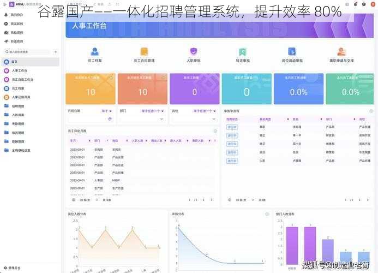This screenshot has width=378, height=273.
Task: Click the gear icon for 管理后台
Action: [5, 268]
